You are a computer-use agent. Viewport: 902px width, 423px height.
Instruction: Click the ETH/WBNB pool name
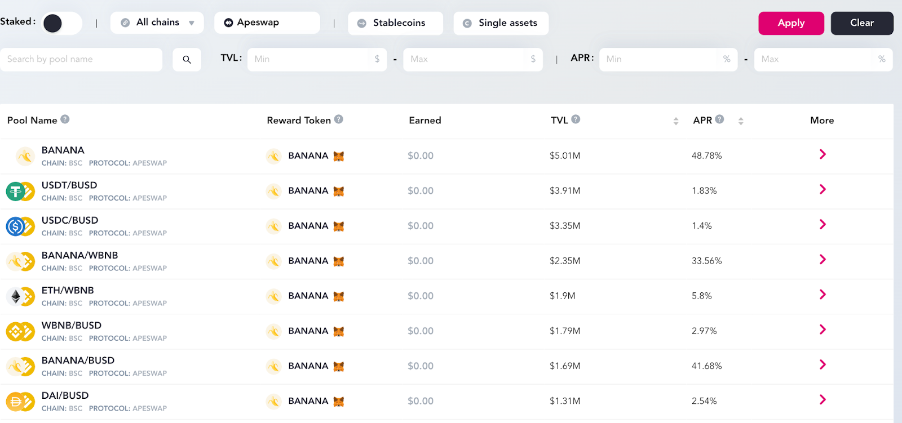click(x=68, y=290)
